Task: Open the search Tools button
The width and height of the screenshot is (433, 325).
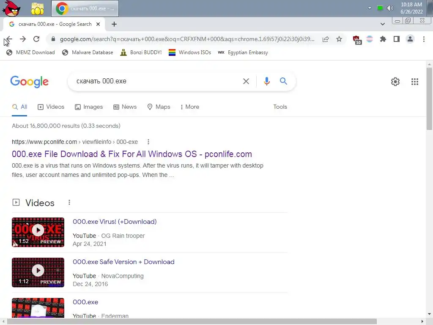Action: (x=280, y=107)
